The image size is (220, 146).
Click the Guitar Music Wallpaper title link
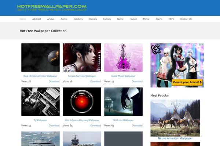coord(123,76)
